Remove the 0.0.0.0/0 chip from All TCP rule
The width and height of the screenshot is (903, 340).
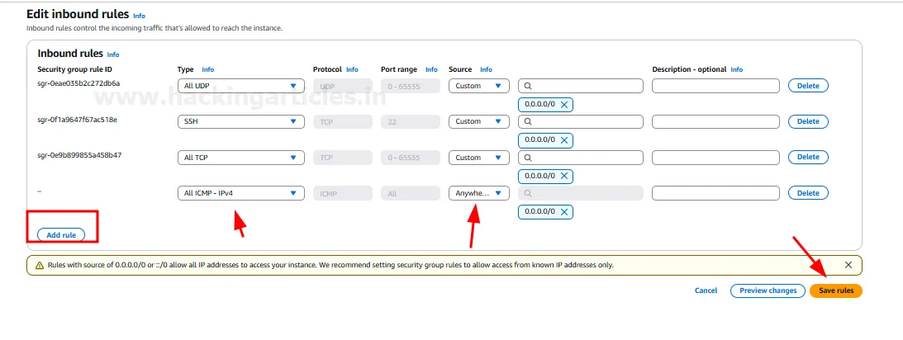click(563, 176)
